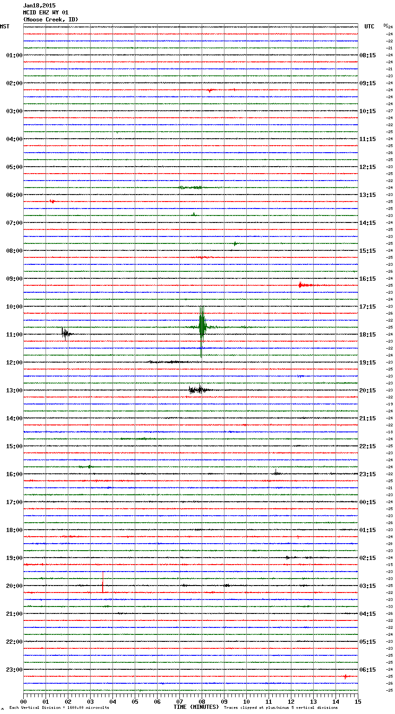Click the 23:15 UTC time label
Viewport: 395px width, 714px height.
pos(368,474)
